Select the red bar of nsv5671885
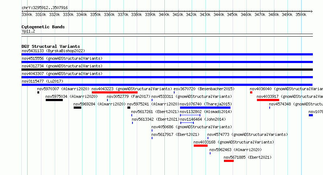Image resolution: width=323 pixels, height=175 pixels. pyautogui.click(x=229, y=161)
